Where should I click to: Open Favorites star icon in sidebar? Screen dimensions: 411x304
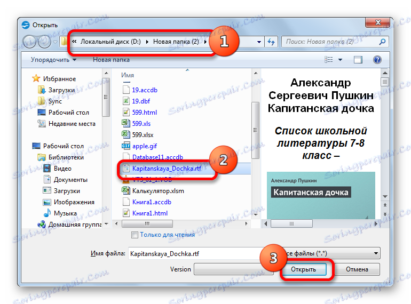click(36, 78)
